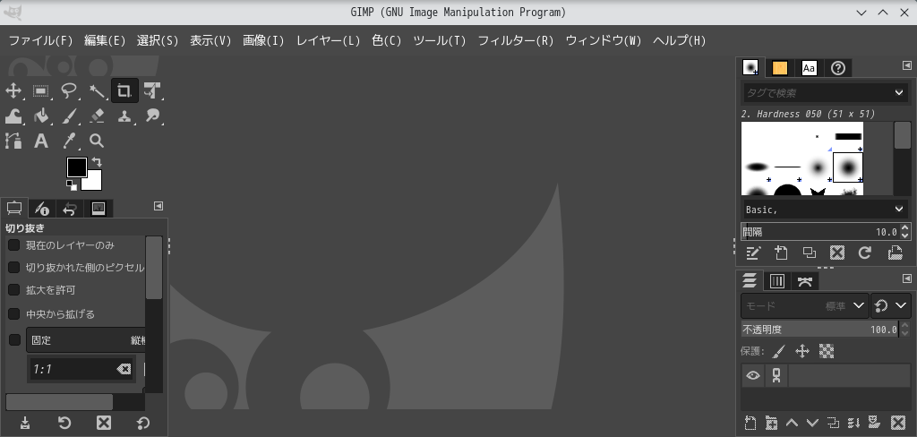Switch to the Channels tab
This screenshot has width=917, height=437.
777,281
